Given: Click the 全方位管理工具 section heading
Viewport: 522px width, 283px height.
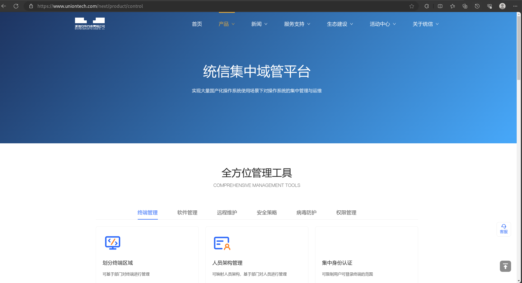Looking at the screenshot, I should 257,173.
